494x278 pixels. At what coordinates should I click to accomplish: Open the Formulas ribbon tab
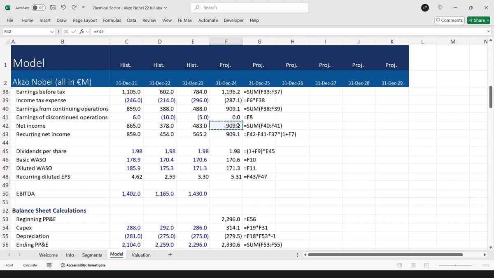112,20
